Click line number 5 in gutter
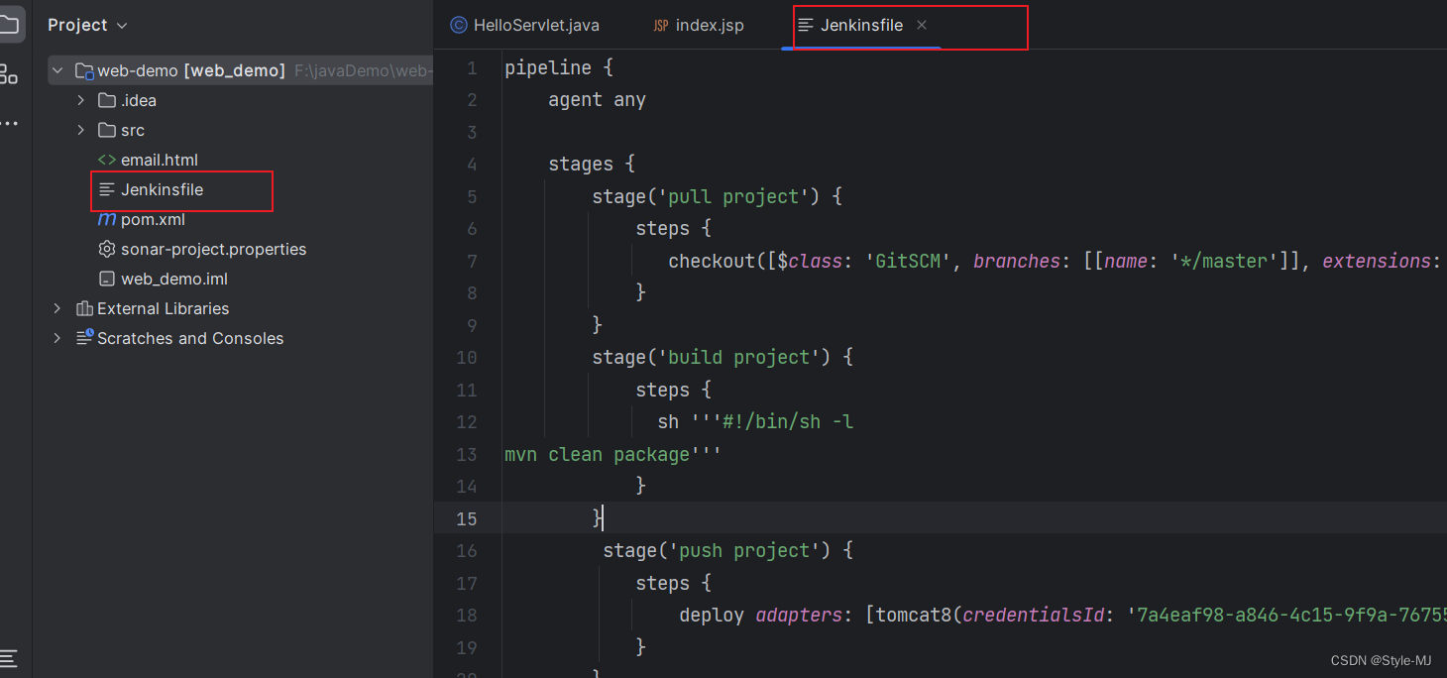The image size is (1447, 678). 472,196
